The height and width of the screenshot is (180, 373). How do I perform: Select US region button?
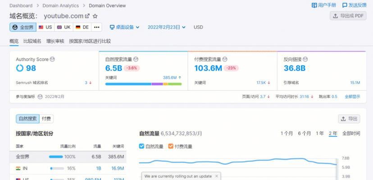[x=45, y=27]
